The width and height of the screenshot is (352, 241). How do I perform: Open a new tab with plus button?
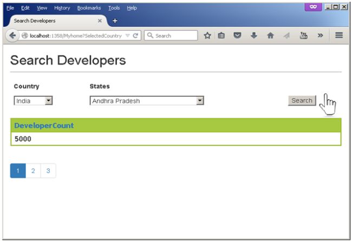[x=115, y=21]
